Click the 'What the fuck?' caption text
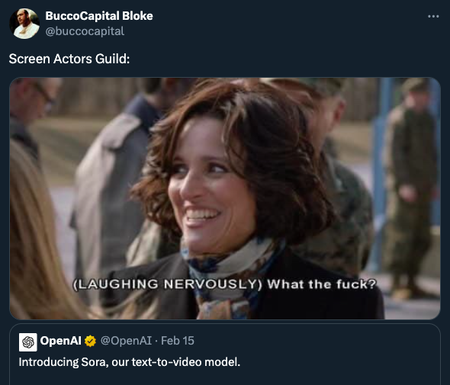 coord(321,284)
